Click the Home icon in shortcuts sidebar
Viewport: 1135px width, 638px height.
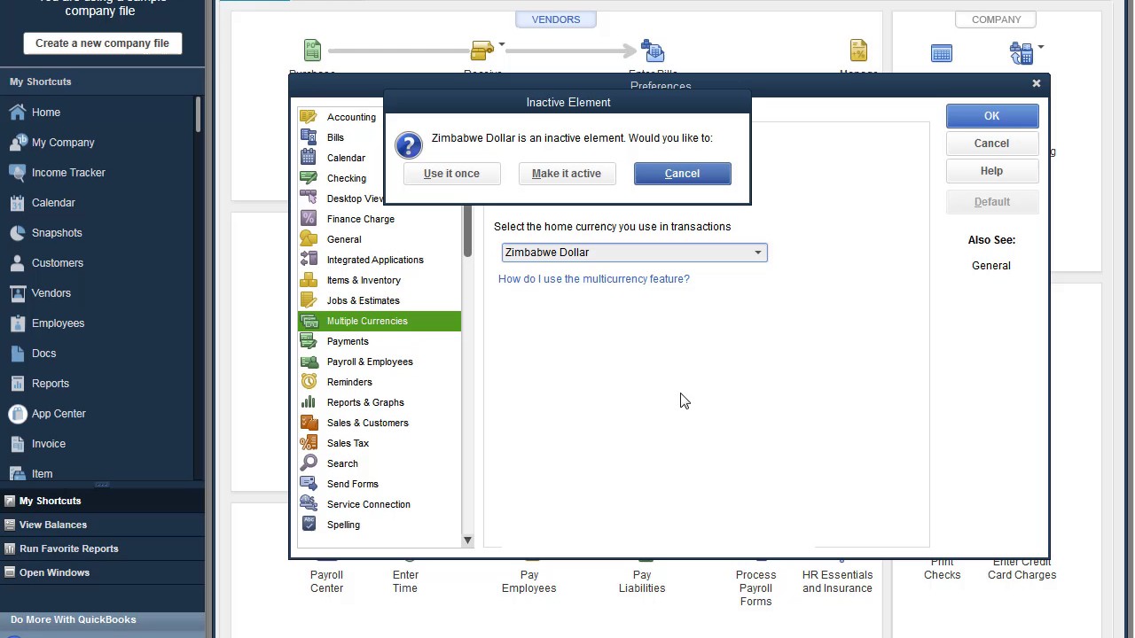18,113
